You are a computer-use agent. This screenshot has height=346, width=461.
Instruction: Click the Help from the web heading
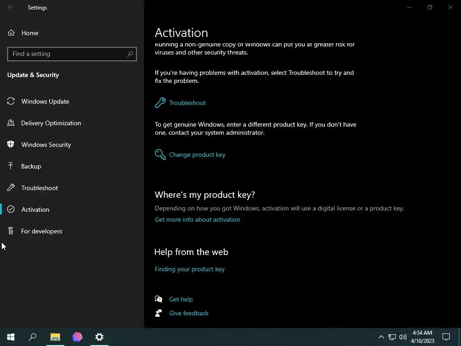click(191, 252)
